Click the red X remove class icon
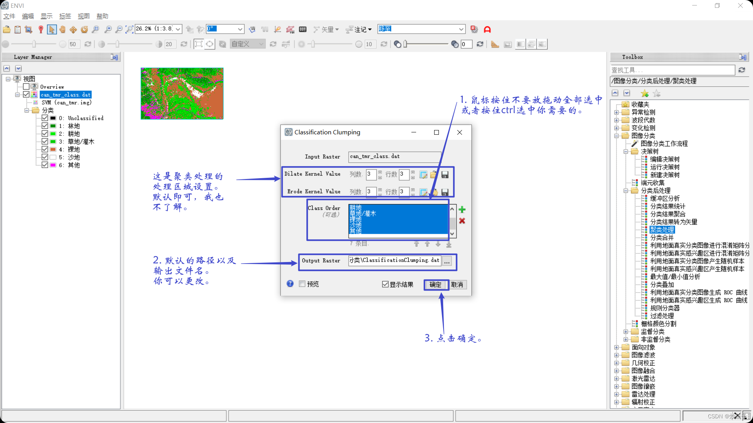Image resolution: width=753 pixels, height=423 pixels. click(462, 221)
